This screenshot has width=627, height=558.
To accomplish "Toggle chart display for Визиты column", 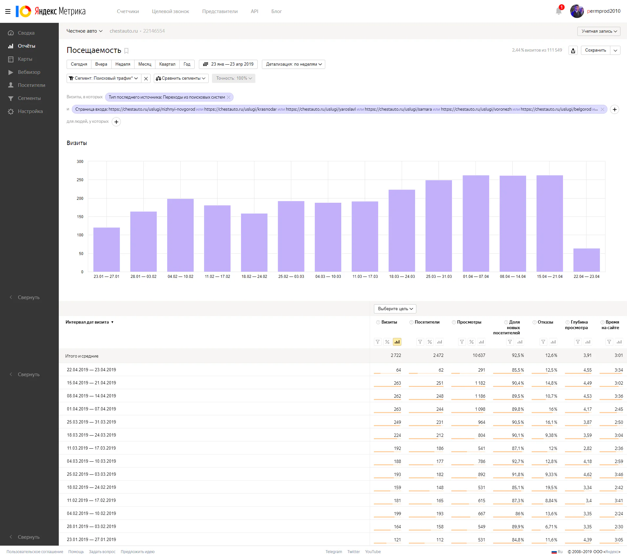I will coord(397,342).
